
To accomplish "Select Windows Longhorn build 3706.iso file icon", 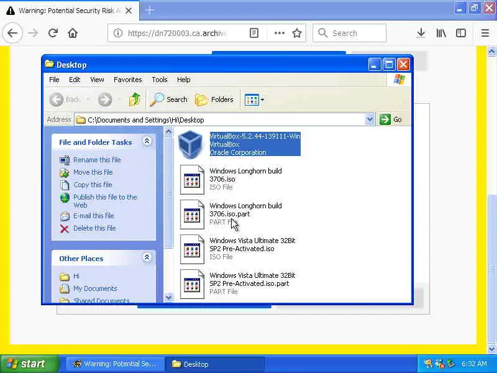I will click(192, 180).
